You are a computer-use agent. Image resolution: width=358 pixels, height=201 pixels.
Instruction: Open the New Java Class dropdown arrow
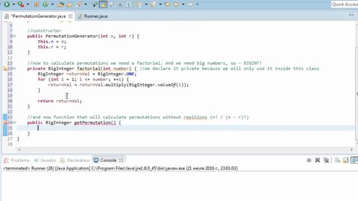pos(52,4)
